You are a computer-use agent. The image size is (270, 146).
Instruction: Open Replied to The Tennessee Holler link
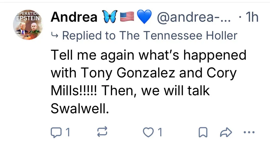point(150,35)
